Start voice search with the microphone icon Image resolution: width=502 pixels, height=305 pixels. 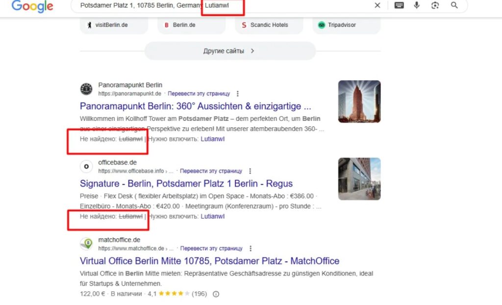(417, 5)
